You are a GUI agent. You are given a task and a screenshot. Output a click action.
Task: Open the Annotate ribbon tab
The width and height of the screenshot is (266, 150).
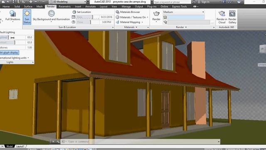point(91,7)
